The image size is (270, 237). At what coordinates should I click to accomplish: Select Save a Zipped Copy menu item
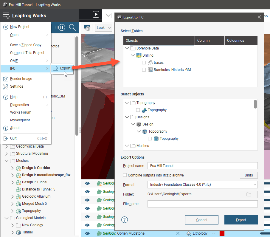click(x=26, y=45)
